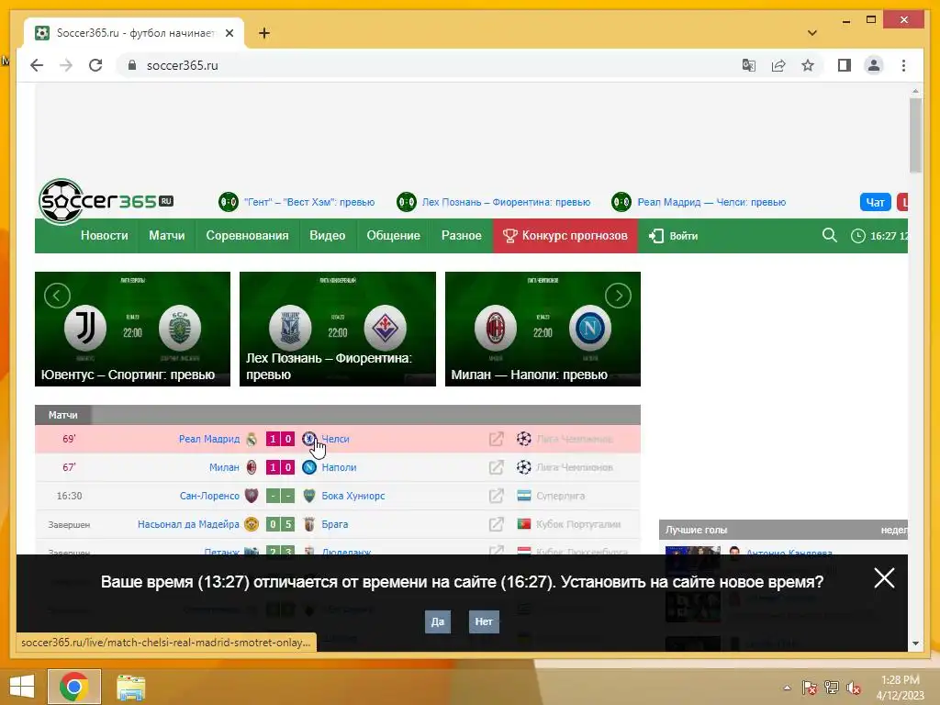Click the Наполи team link
This screenshot has height=705, width=940.
(x=339, y=467)
